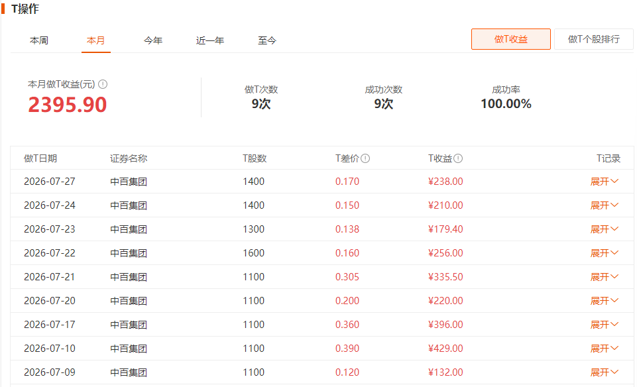The width and height of the screenshot is (637, 387).
Task: Expand T记录 for 2026-07-20 row
Action: point(604,301)
